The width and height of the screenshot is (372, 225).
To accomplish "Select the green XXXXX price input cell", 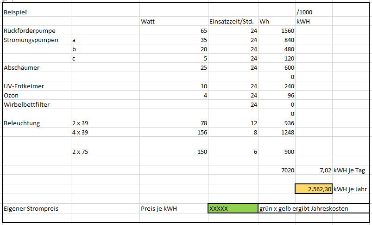I will (x=233, y=208).
